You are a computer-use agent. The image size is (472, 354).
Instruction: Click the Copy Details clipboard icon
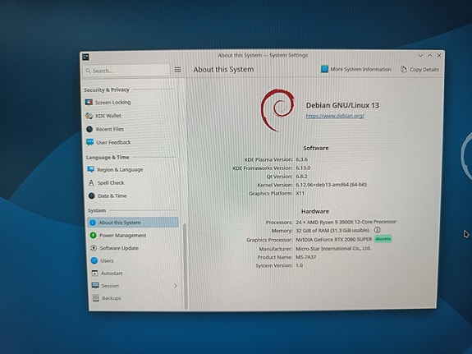pos(403,69)
